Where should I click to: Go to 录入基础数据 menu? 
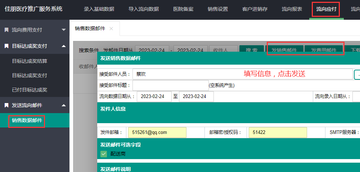(99, 9)
